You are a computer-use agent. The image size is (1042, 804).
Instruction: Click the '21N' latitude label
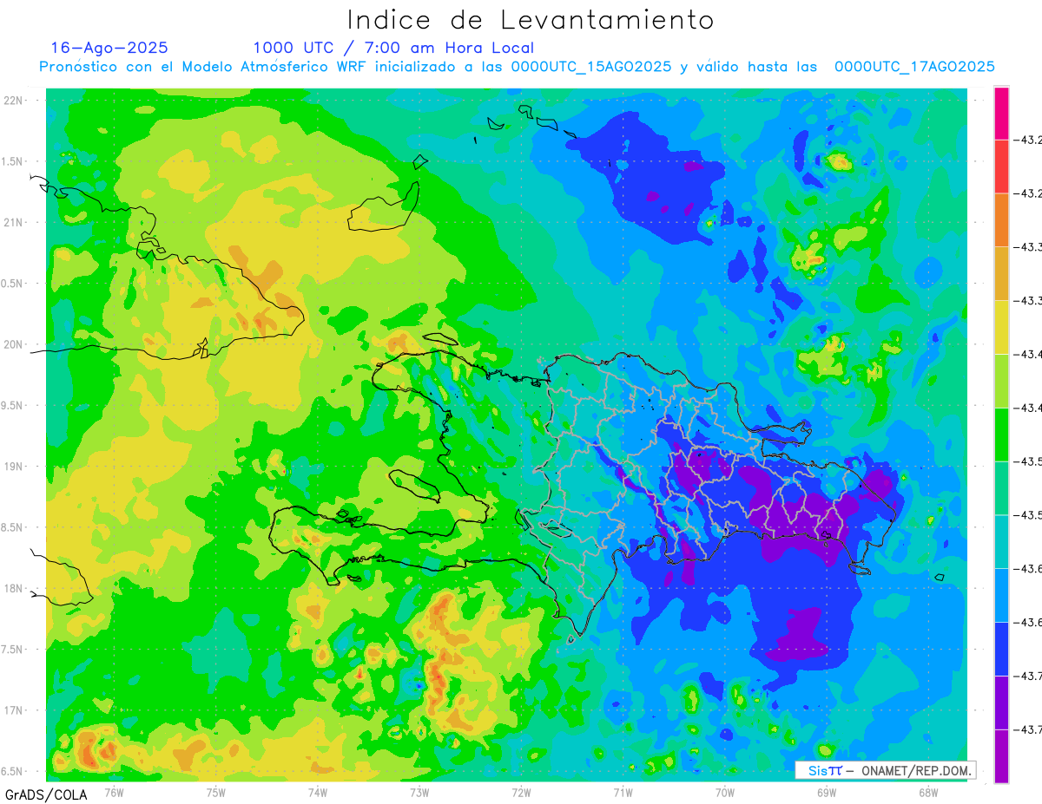coord(13,223)
